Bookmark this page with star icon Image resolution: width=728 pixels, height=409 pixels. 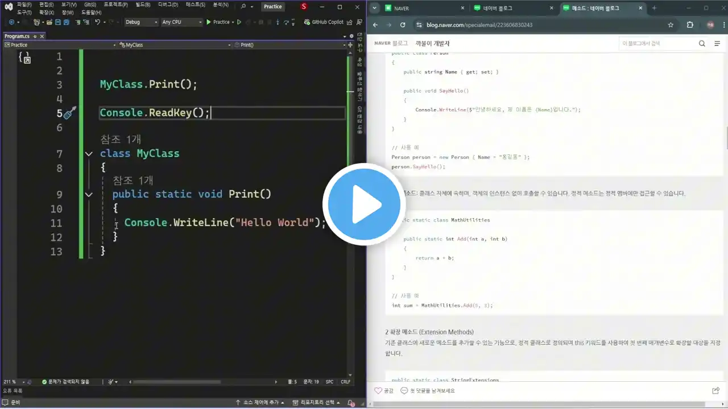tap(671, 25)
